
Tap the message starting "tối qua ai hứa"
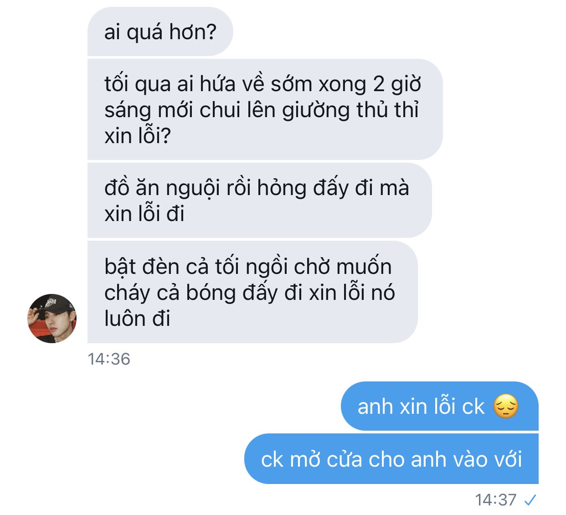(265, 109)
